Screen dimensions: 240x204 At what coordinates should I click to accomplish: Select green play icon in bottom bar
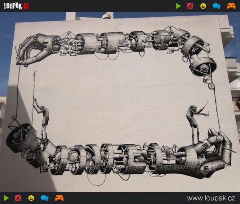(x=6, y=198)
